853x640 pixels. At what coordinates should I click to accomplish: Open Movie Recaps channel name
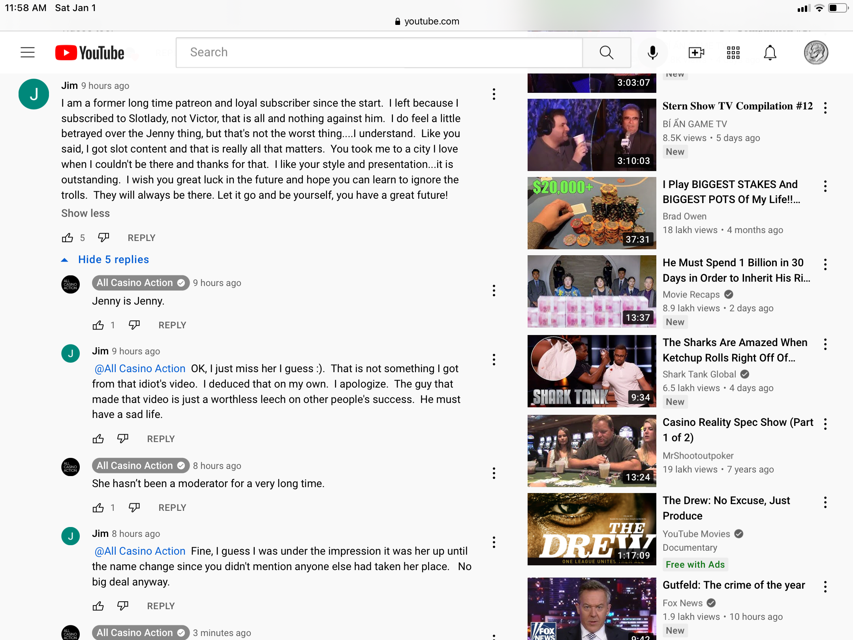point(691,294)
